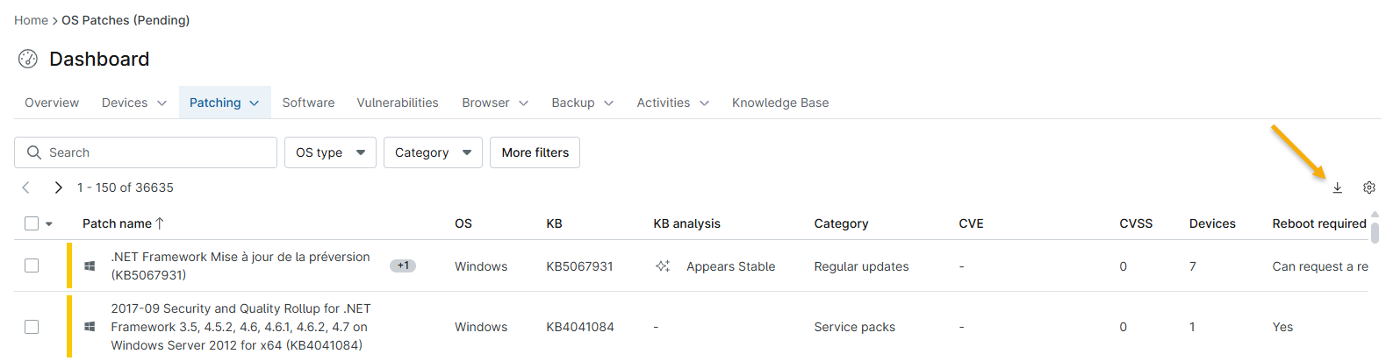Click Windows logo icon for KB5067931 row
Screen dimensions: 1386x361
(x=90, y=265)
